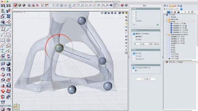Click the selected green sphere in viewport
The width and height of the screenshot is (198, 111).
[x=59, y=48]
